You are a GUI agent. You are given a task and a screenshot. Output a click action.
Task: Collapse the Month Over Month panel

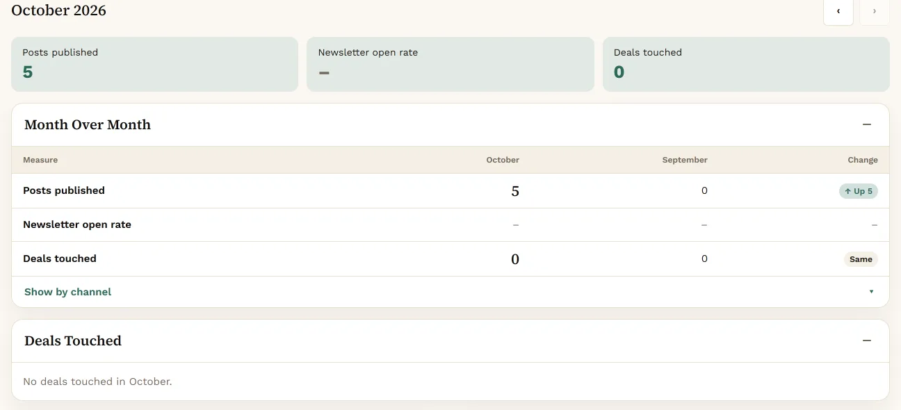[x=867, y=125]
